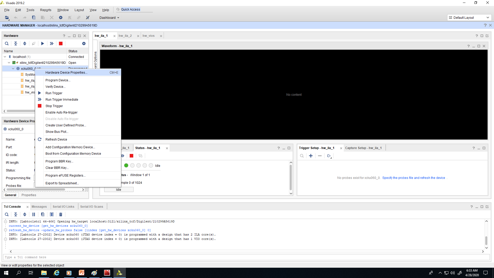Viewport: 494px width, 278px height.
Task: Expand all in Hardware panel
Action: click(x=25, y=44)
